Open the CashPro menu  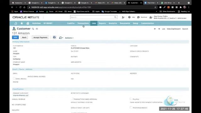click(71, 23)
